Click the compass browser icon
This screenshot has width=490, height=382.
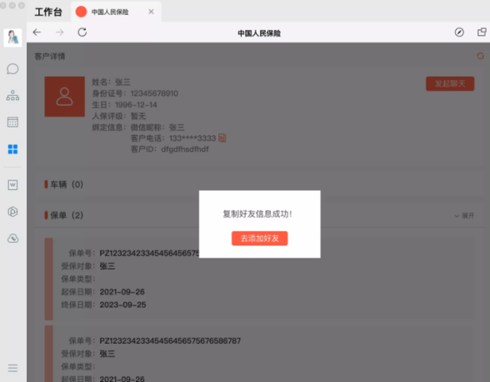coord(459,33)
